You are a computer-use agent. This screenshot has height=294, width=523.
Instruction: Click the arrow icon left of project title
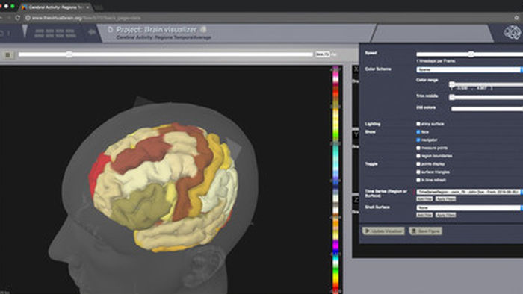[x=91, y=32]
